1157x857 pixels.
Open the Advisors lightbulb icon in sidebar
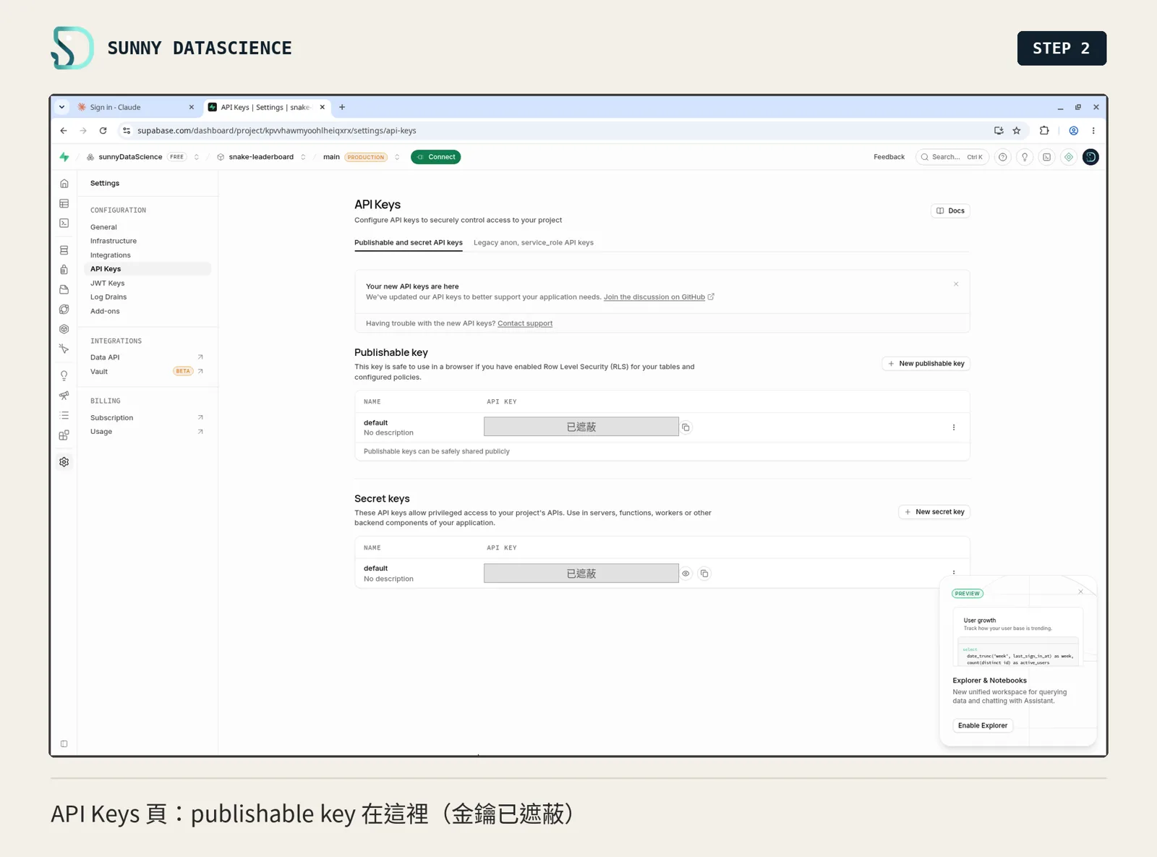(64, 376)
